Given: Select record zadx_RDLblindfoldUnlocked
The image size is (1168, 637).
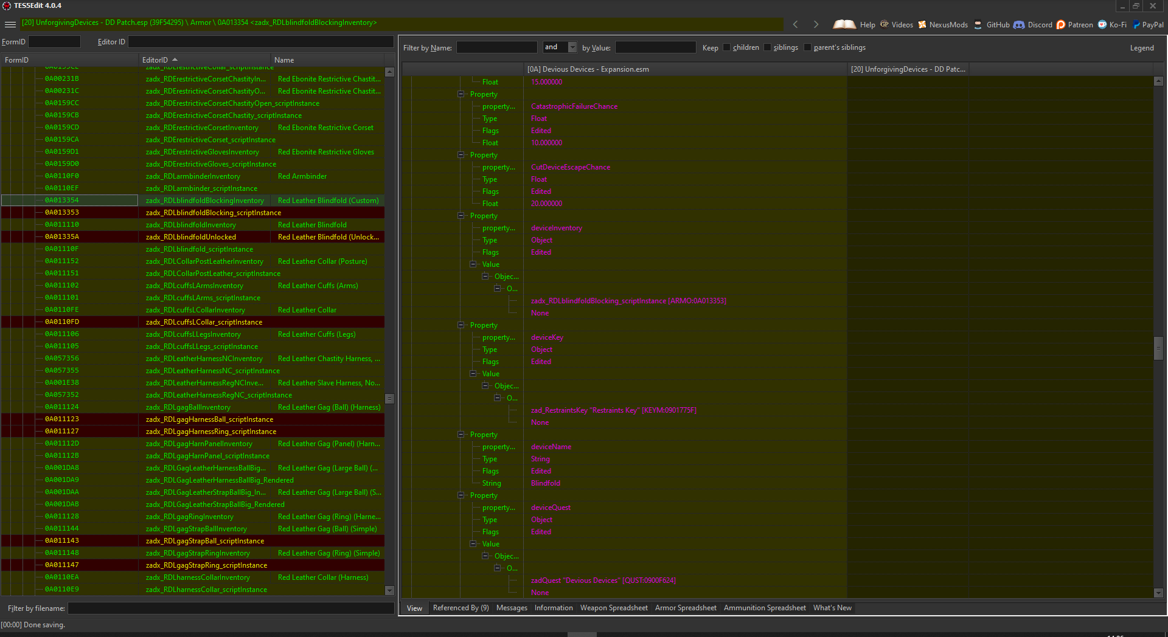Looking at the screenshot, I should [x=193, y=237].
